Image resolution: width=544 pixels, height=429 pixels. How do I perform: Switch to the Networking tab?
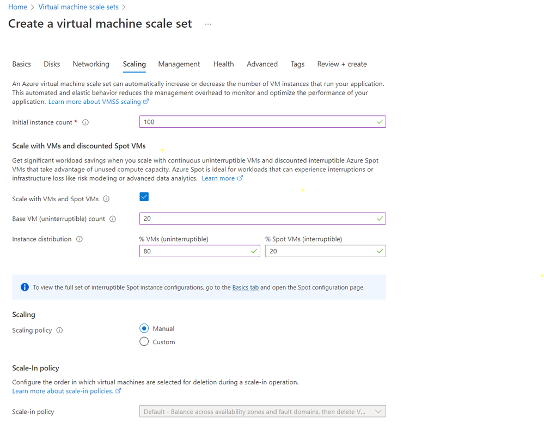[91, 64]
